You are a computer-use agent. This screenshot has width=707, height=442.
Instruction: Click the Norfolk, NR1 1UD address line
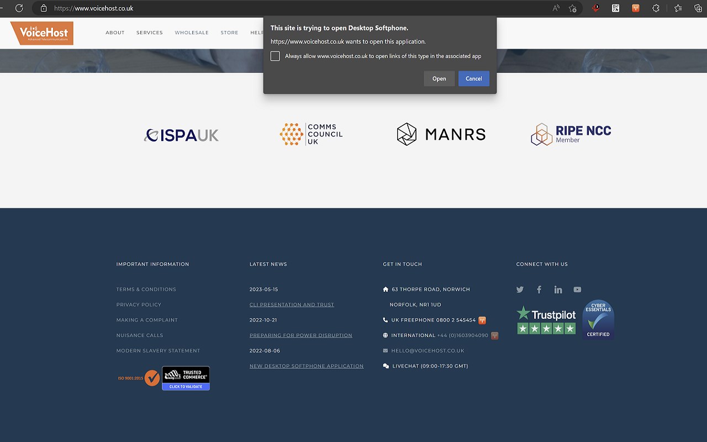(x=415, y=305)
